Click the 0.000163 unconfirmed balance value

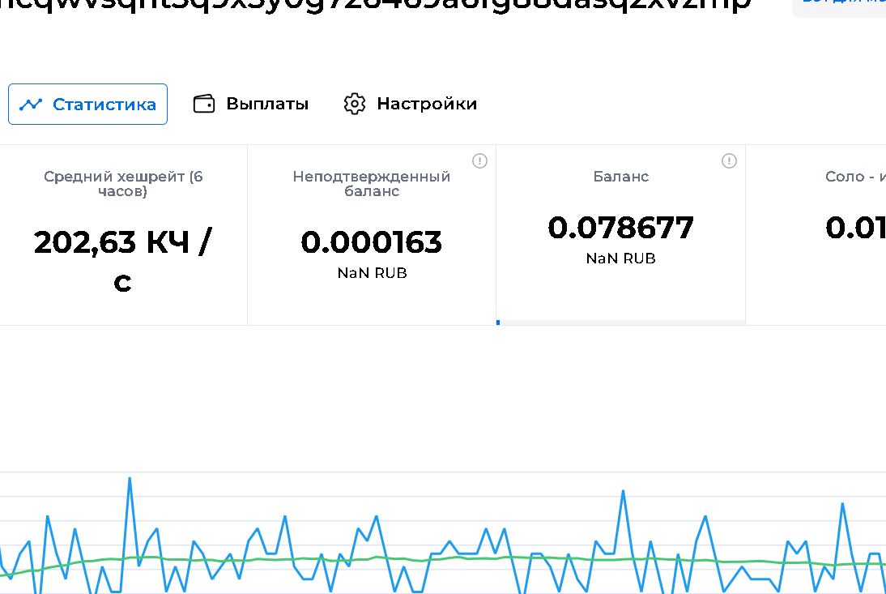pyautogui.click(x=372, y=242)
